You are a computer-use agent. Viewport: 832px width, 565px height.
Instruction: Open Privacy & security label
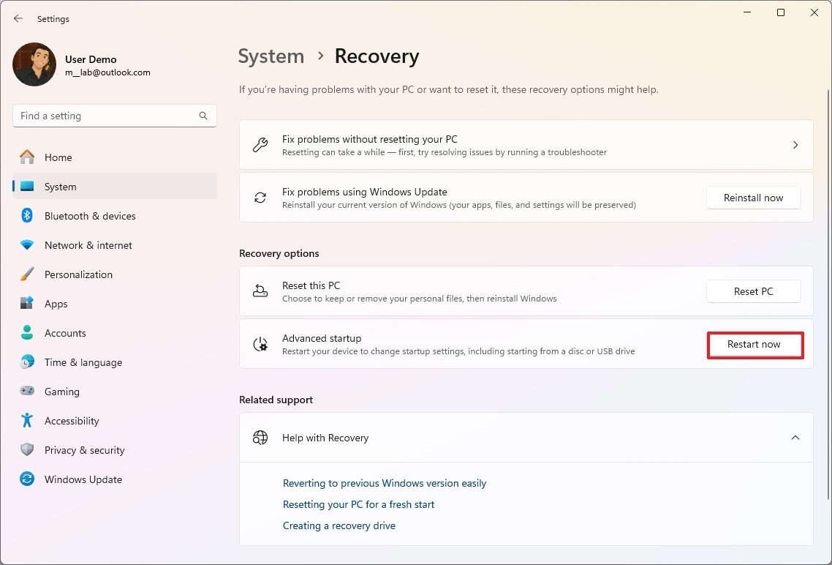point(84,450)
